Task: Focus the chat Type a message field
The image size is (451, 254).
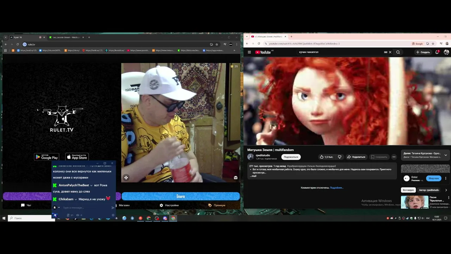Action: 86,208
